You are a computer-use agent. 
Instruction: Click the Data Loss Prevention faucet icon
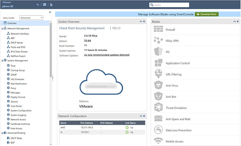click(158, 130)
